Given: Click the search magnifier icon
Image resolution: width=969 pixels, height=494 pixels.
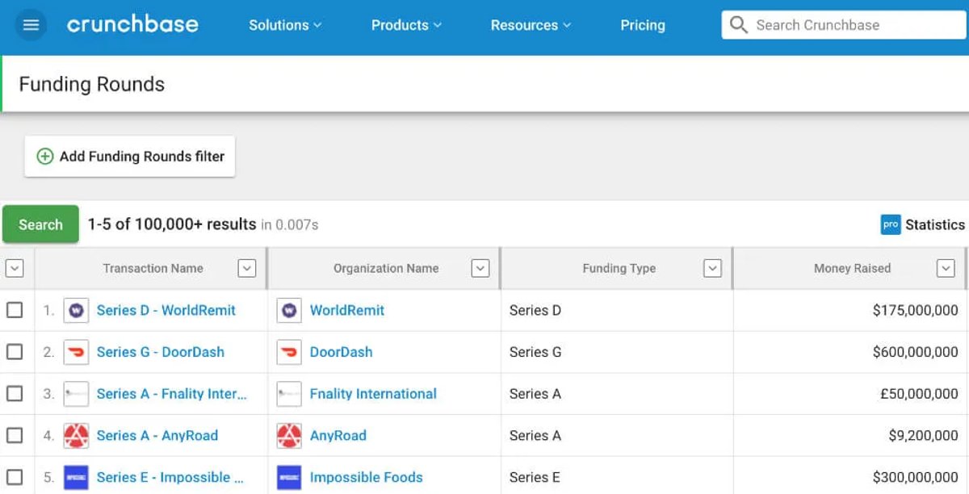Looking at the screenshot, I should (x=738, y=25).
